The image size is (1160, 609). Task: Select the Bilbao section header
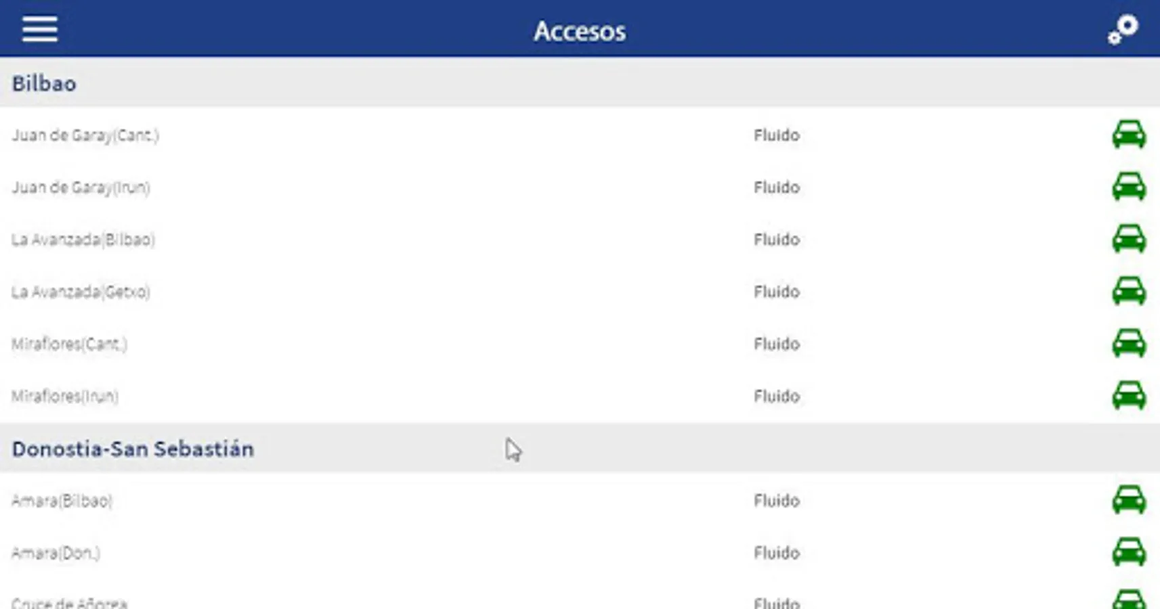[44, 83]
